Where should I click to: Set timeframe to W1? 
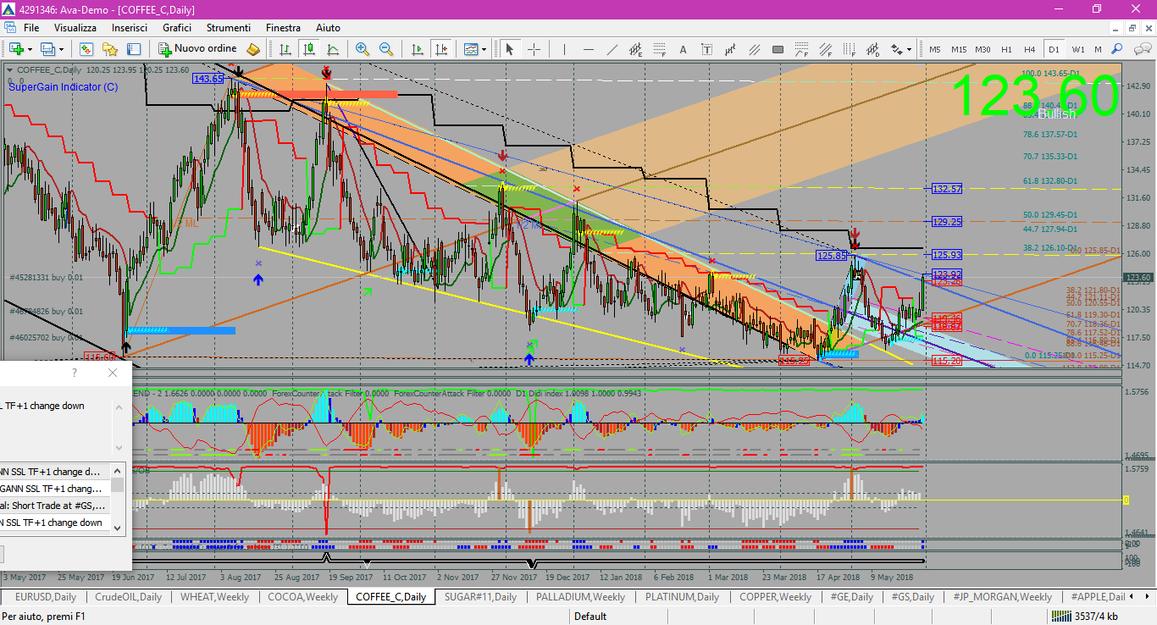1077,49
